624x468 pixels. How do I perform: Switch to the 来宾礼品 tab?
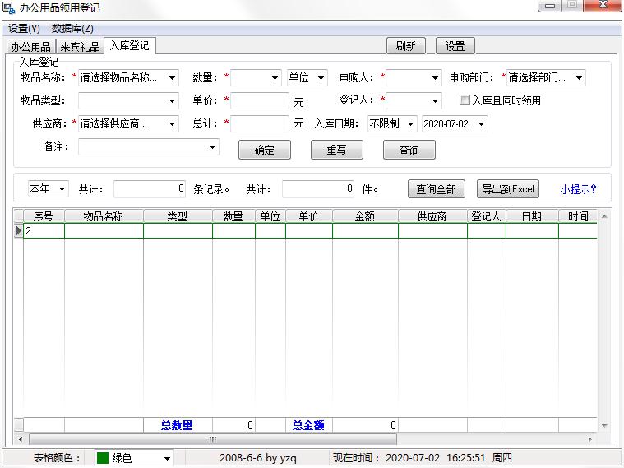click(80, 46)
